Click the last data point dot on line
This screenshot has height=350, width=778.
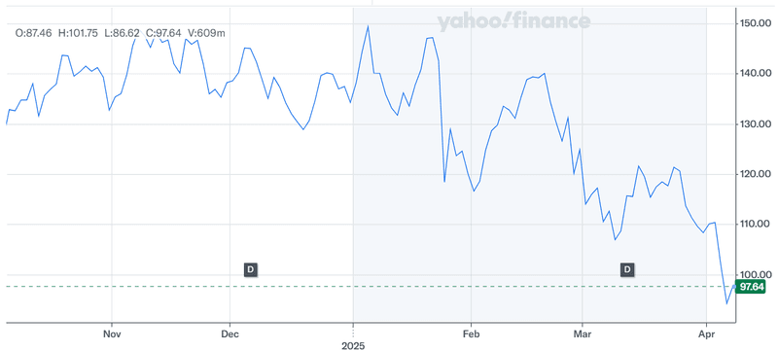pos(734,287)
